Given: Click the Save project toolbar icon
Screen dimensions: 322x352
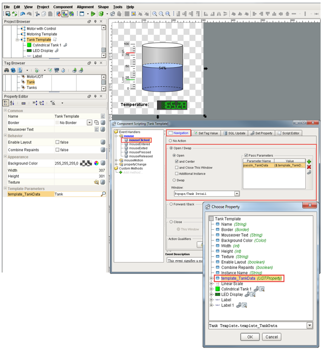Looking at the screenshot, I should click(x=8, y=14).
